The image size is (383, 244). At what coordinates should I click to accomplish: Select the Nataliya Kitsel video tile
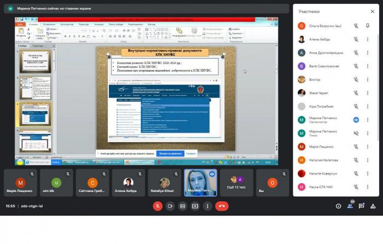tap(165, 183)
